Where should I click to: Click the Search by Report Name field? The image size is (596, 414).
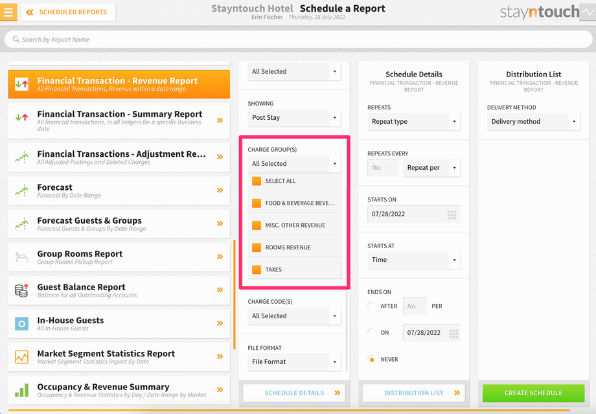pyautogui.click(x=299, y=40)
